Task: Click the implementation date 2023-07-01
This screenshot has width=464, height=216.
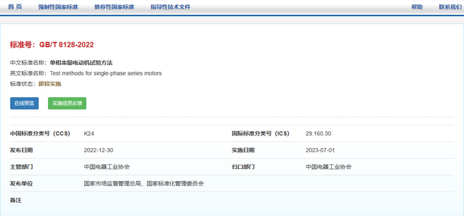Action: pos(320,150)
